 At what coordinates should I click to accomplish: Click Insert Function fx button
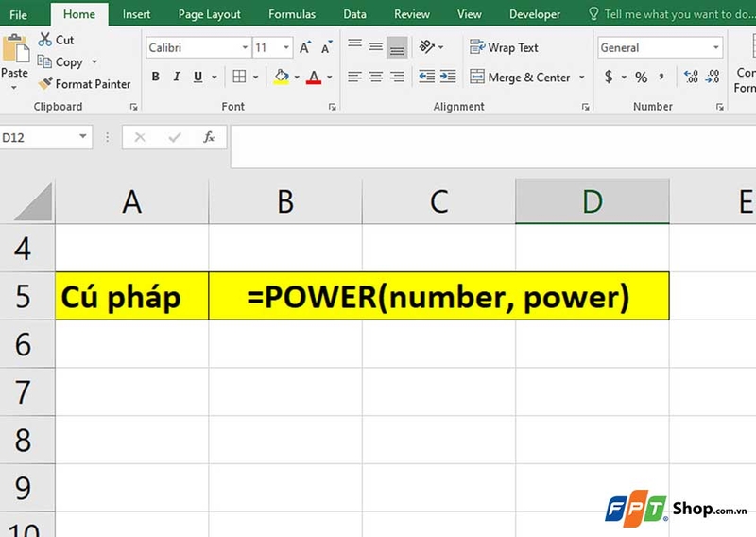[209, 137]
